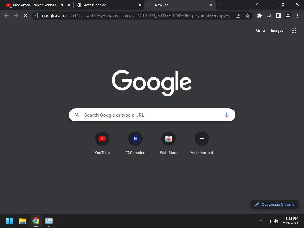The image size is (304, 228).
Task: Open a new tab with plus
Action: [x=222, y=5]
